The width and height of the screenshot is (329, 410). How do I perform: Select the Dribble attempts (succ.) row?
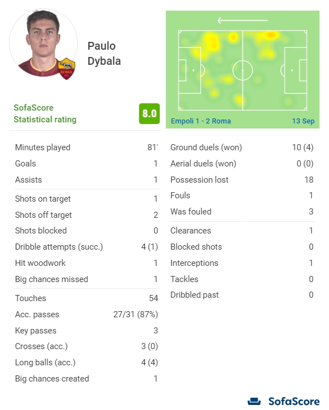87,247
